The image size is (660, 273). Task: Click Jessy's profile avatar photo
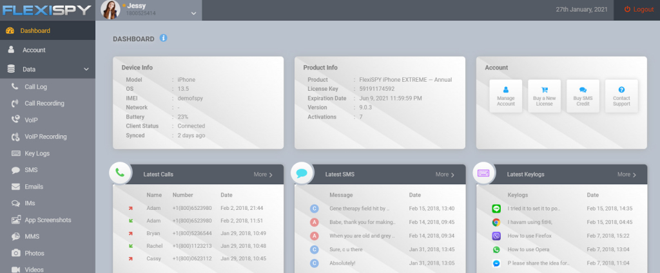pos(111,10)
